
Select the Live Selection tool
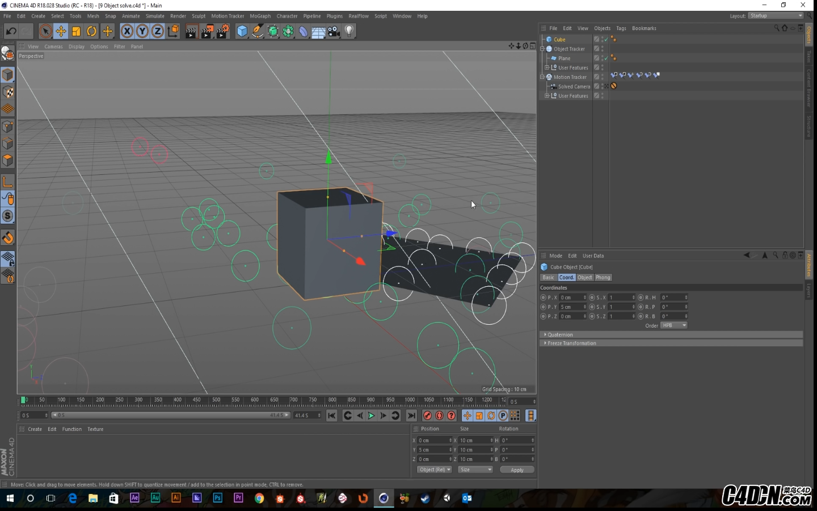(45, 31)
